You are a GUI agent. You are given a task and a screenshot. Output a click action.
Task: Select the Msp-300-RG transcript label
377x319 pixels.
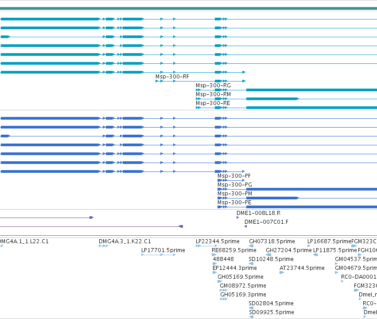click(x=213, y=86)
